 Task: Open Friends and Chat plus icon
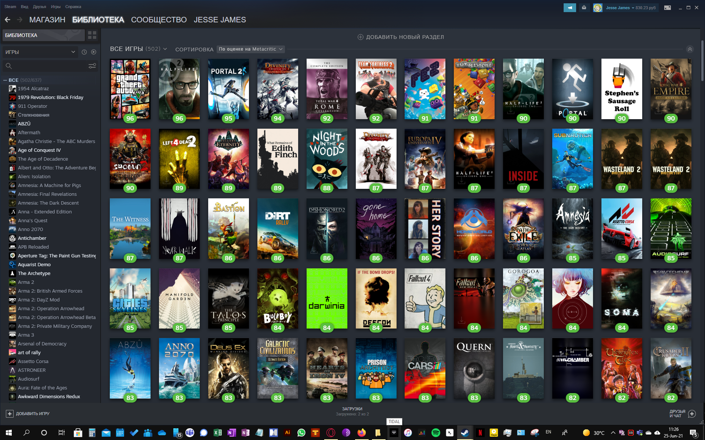point(692,414)
